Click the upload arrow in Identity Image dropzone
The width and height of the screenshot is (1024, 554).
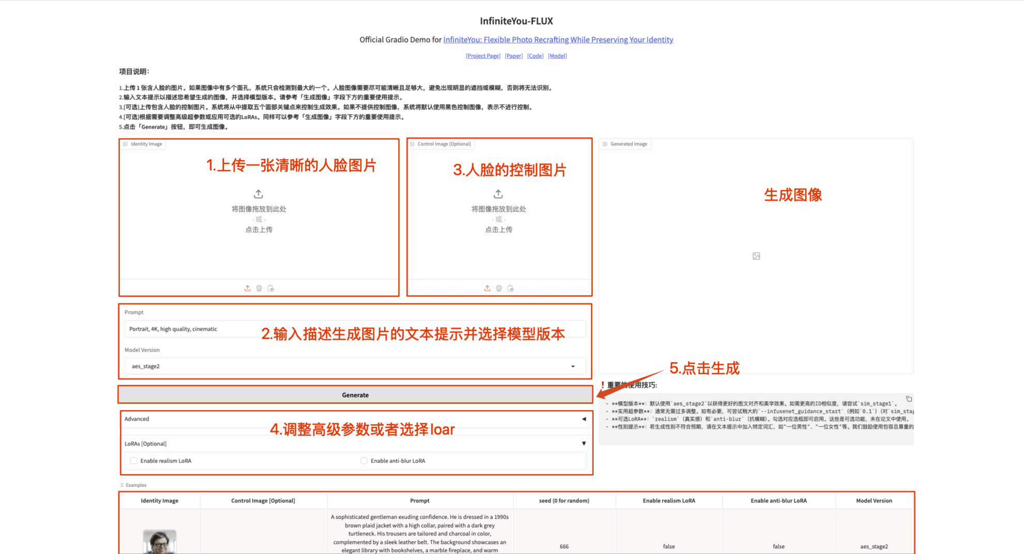click(259, 194)
